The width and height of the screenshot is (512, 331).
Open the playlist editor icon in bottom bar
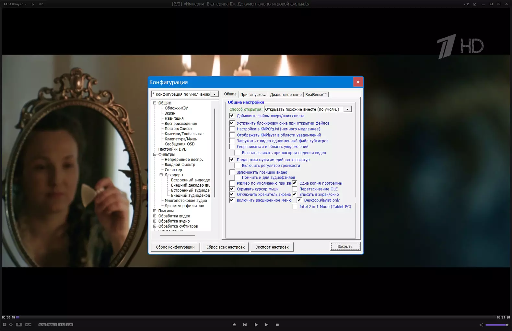tap(4, 325)
